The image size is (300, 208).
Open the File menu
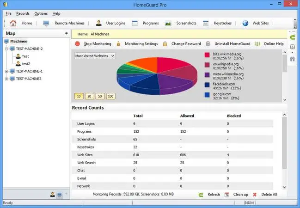8,13
